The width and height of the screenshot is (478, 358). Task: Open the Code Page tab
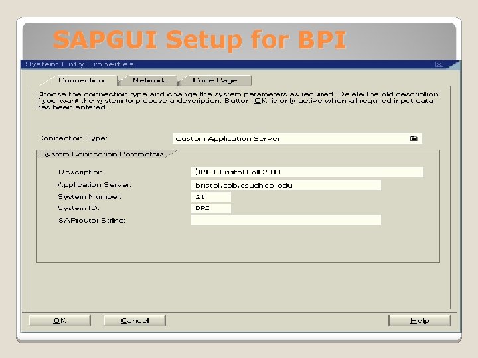(x=215, y=80)
